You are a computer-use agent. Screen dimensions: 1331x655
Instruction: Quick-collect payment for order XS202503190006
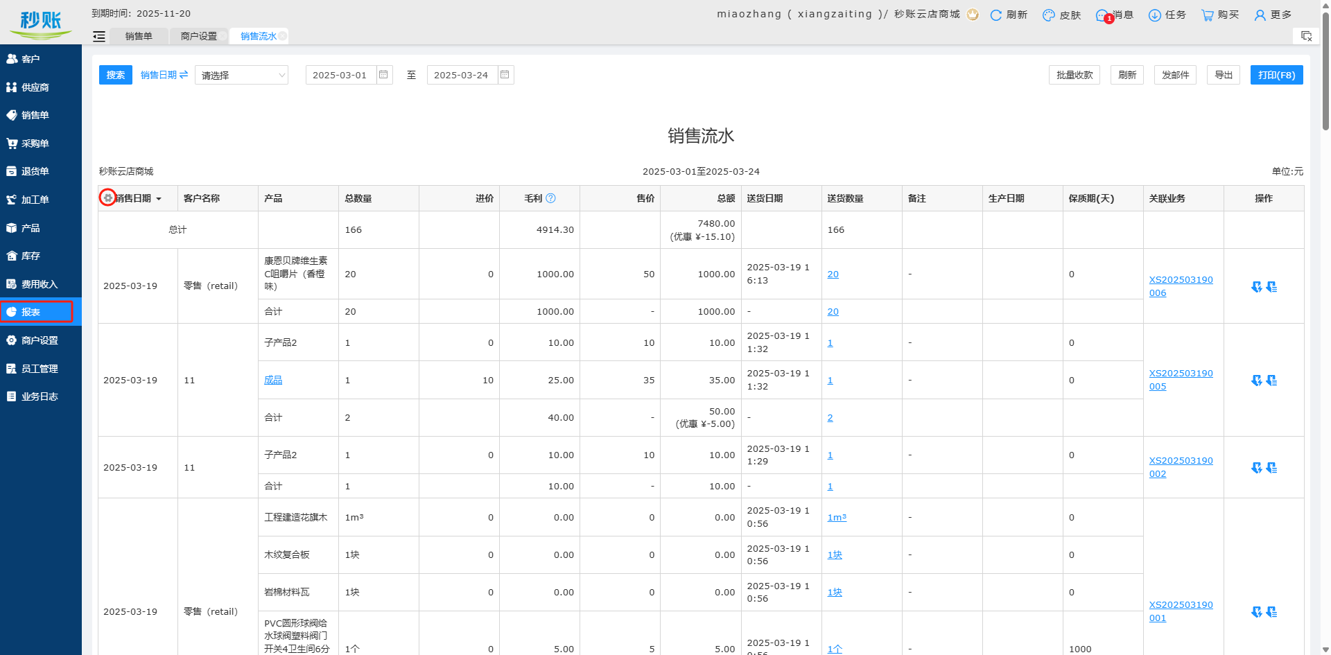point(1256,286)
